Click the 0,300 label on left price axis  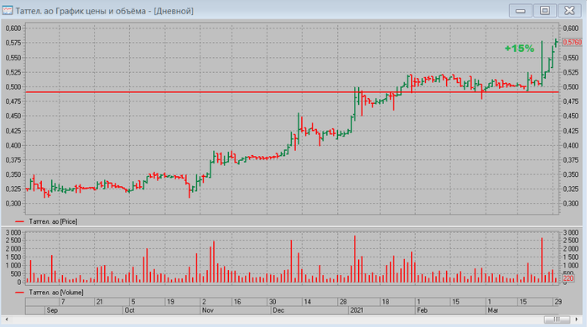tap(13, 204)
